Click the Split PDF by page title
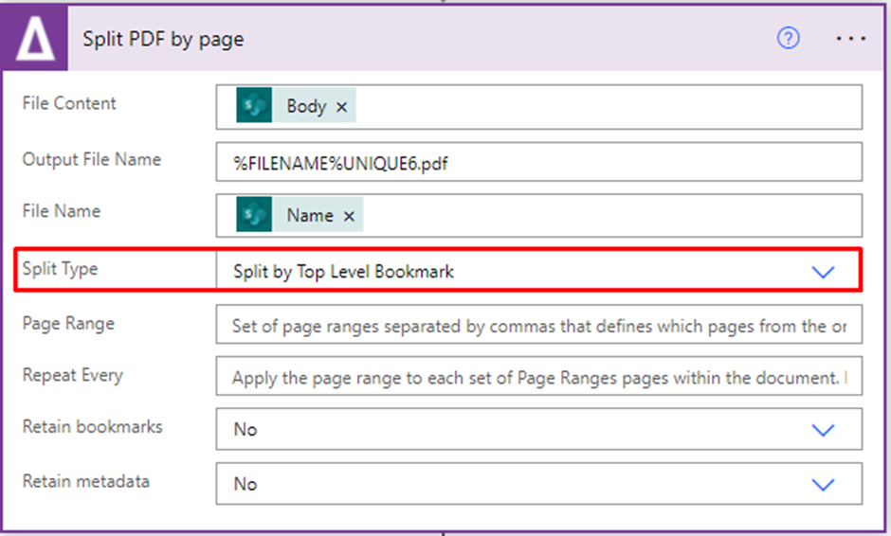 (163, 39)
